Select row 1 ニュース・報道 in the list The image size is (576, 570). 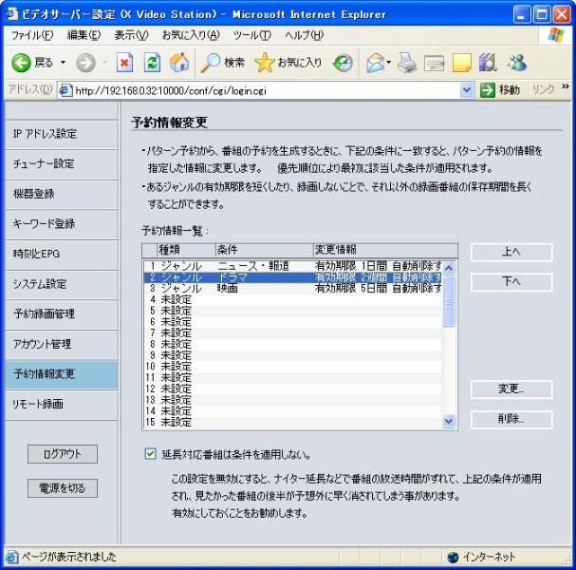pos(293,266)
